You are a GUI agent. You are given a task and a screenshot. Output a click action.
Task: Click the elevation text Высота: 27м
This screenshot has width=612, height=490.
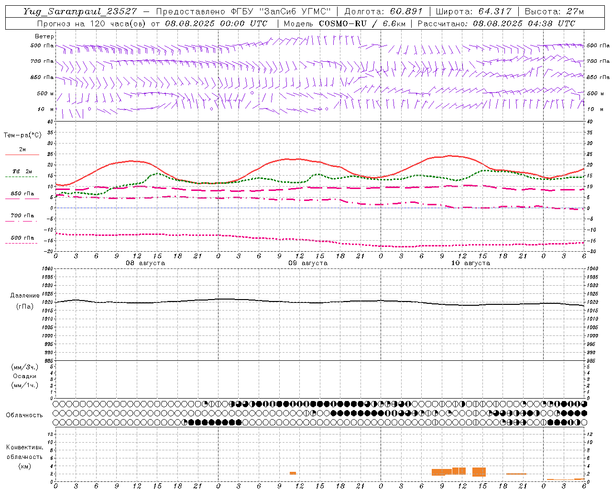pos(554,11)
